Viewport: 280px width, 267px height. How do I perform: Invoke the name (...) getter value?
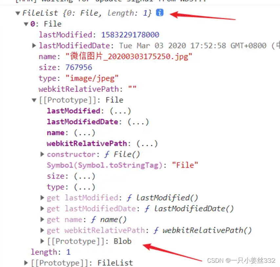pyautogui.click(x=84, y=133)
